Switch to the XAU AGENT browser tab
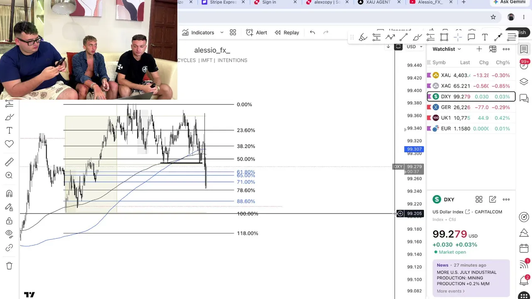This screenshot has height=299, width=532. (378, 2)
